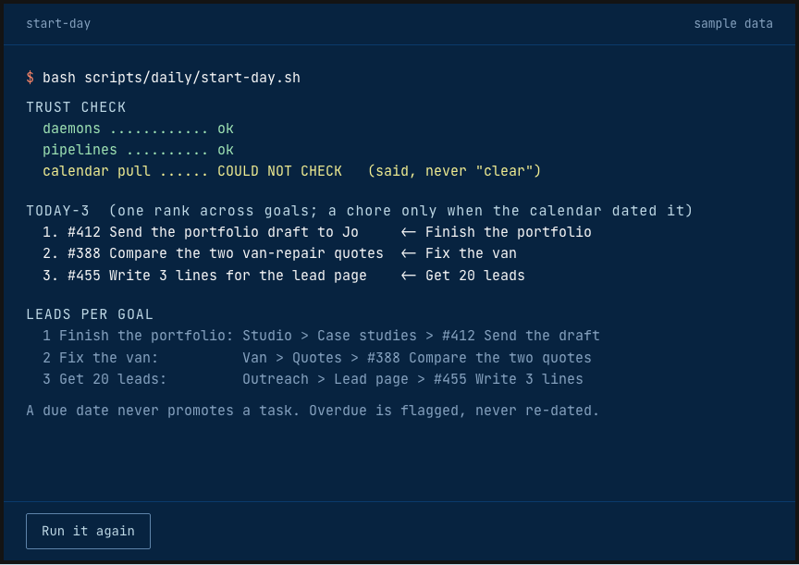Click the "3 Get 20 leads:" row label

point(104,379)
